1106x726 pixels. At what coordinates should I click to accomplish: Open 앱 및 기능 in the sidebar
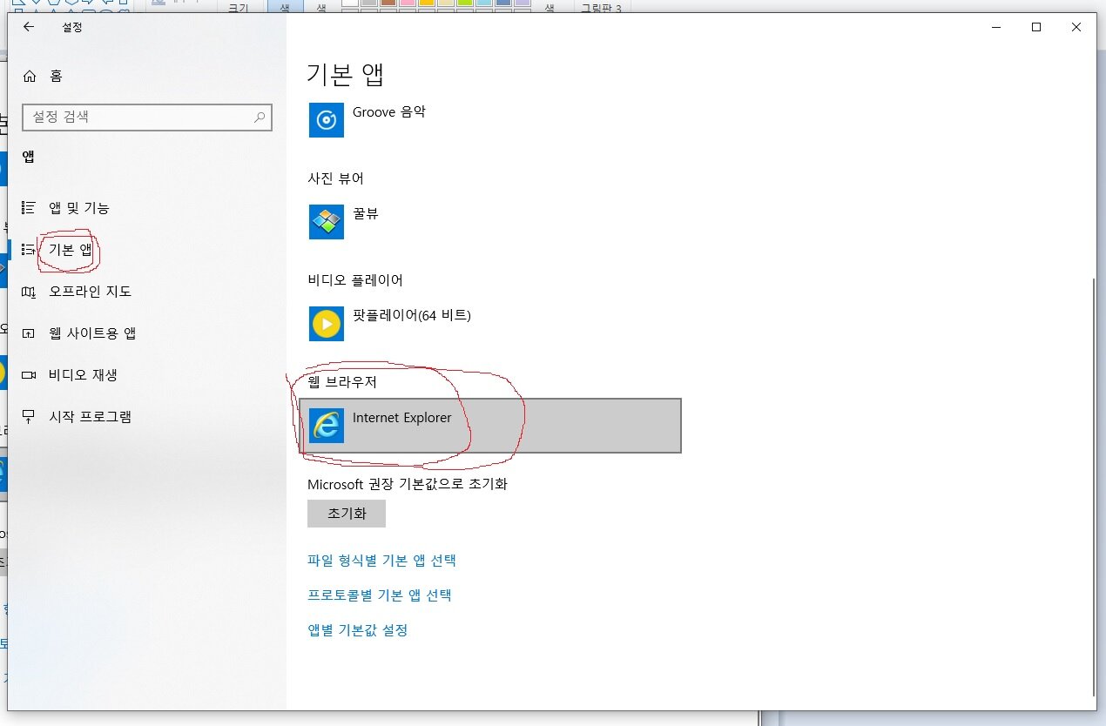[x=78, y=208]
